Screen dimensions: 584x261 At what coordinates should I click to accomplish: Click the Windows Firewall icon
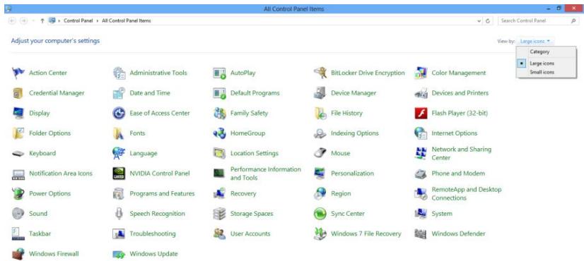tap(18, 254)
